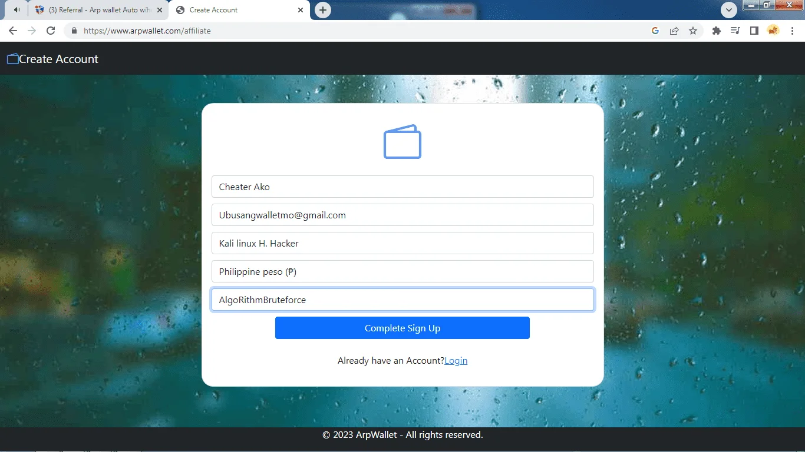Close the Create Account tab
The height and width of the screenshot is (452, 805).
pos(301,10)
